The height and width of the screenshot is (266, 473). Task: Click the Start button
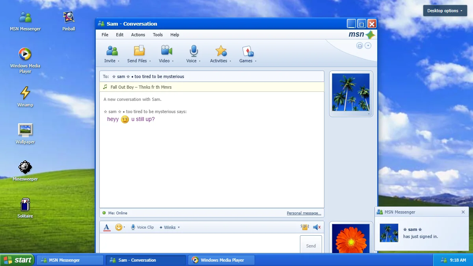[17, 260]
